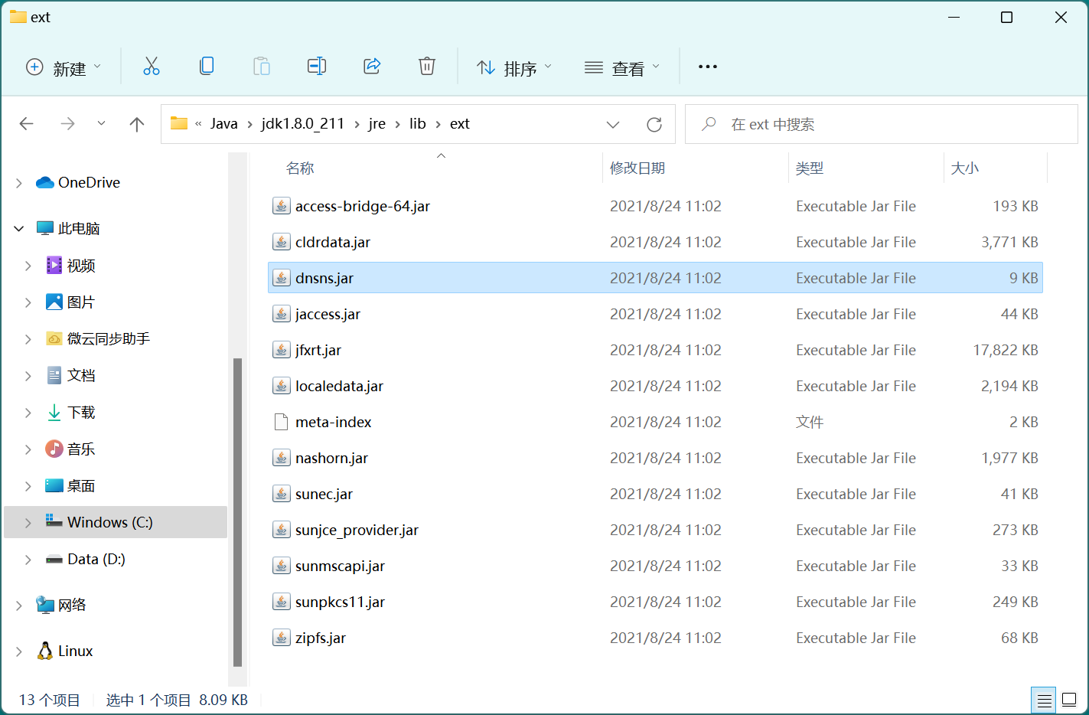This screenshot has height=715, width=1089.
Task: Select the sunpkcs11.jar file
Action: tap(655, 602)
